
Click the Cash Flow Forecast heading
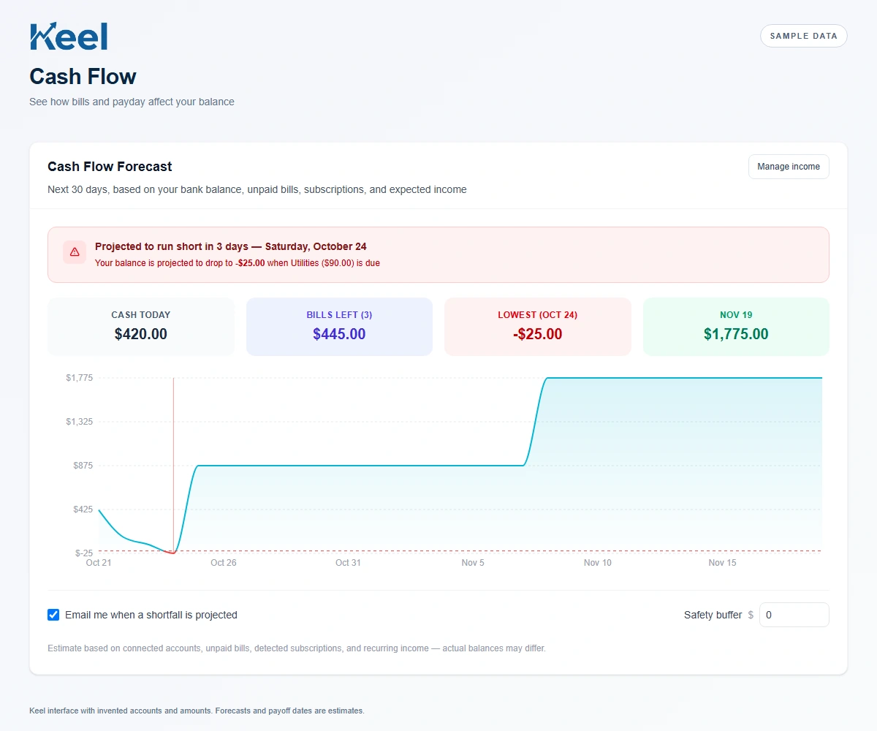(x=110, y=167)
